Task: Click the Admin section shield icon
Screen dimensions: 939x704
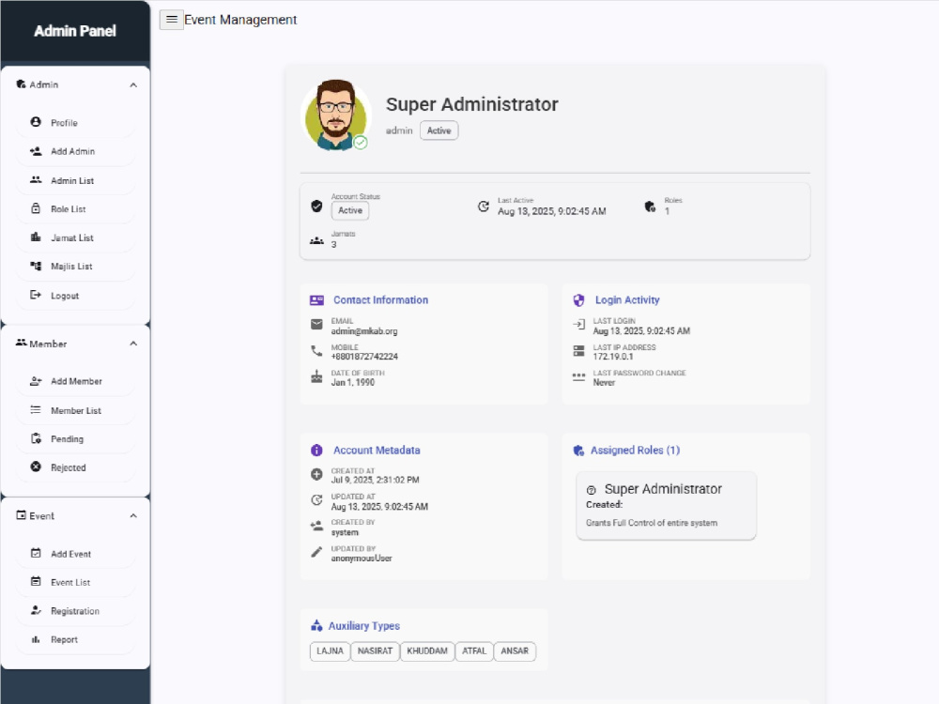Action: coord(21,84)
